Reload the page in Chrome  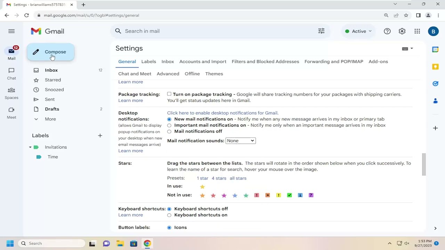[26, 15]
